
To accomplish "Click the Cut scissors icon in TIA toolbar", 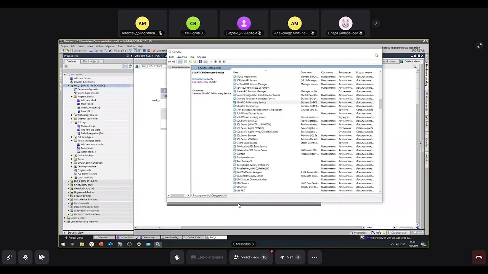I will coord(96,51).
